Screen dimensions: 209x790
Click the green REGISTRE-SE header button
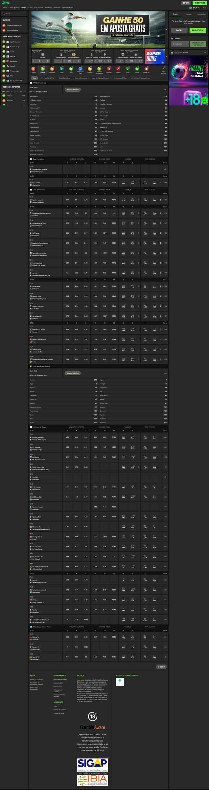pyautogui.click(x=199, y=3)
